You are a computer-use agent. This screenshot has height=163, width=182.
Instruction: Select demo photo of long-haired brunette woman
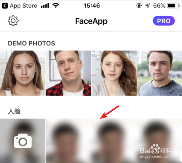[x=23, y=73]
